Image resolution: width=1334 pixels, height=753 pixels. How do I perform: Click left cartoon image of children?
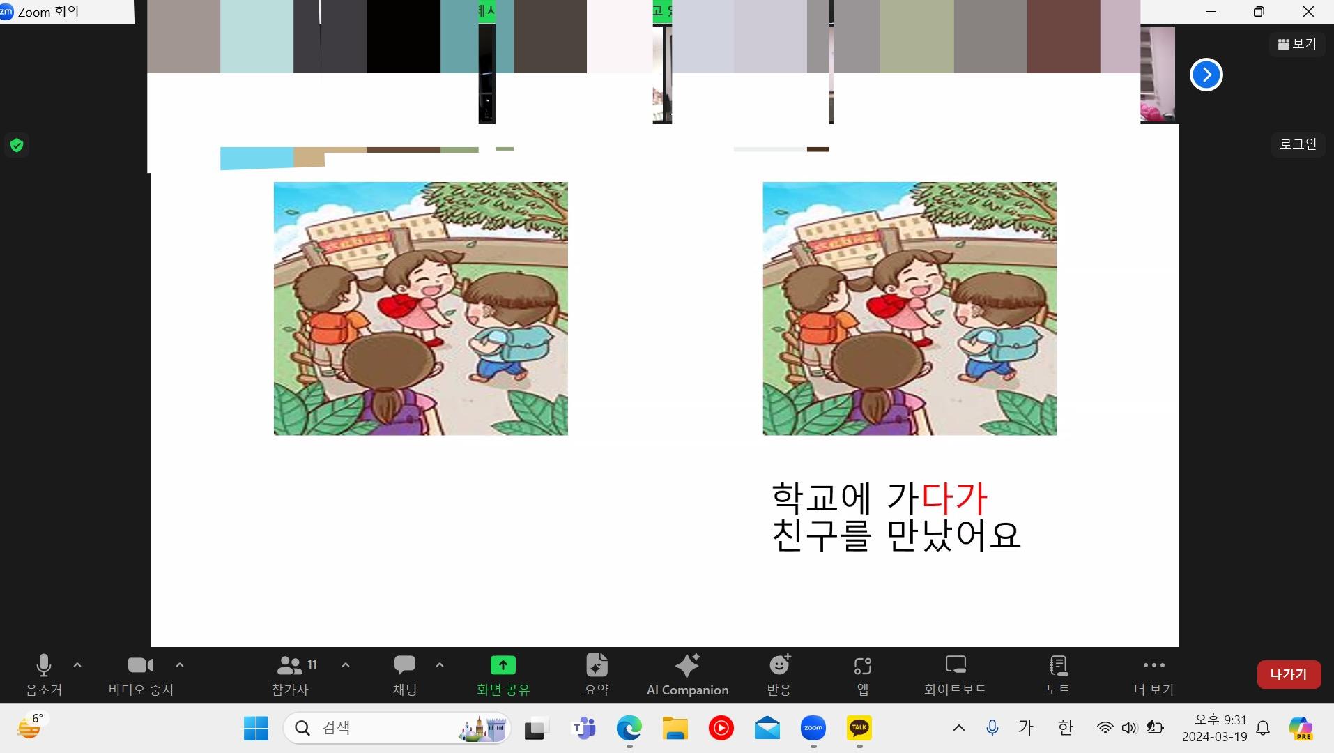(x=421, y=309)
